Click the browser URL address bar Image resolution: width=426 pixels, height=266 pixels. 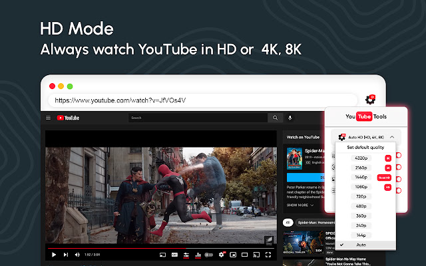[x=202, y=100]
